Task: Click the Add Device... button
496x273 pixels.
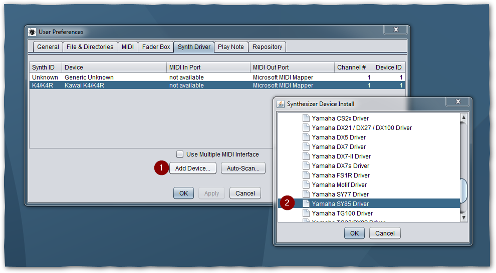Action: (193, 168)
